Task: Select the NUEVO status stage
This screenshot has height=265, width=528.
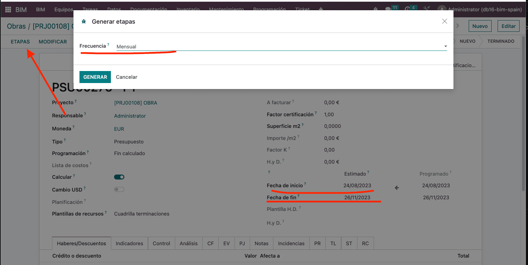Action: tap(468, 41)
